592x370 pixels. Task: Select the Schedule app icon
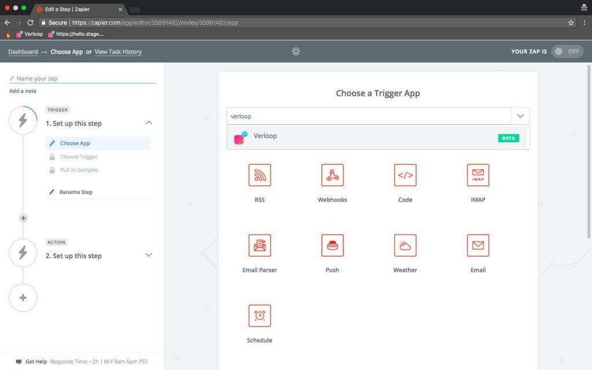(x=260, y=315)
